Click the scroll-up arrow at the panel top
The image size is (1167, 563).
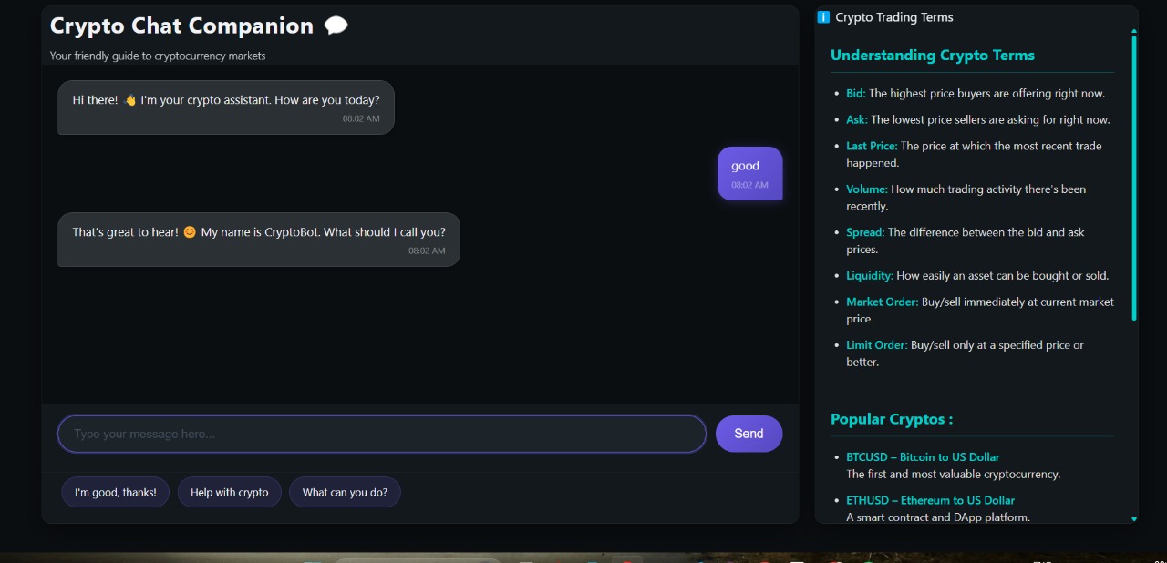pyautogui.click(x=1134, y=32)
